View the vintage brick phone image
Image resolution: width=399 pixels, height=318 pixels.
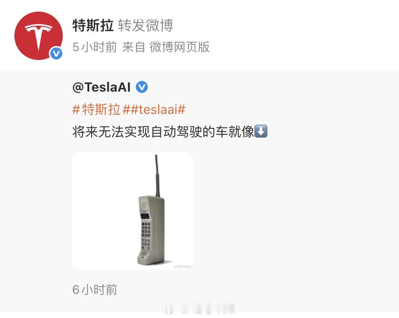pos(133,211)
